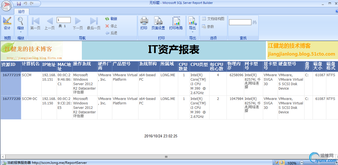Click physical memory value 6258096

(x=236, y=75)
